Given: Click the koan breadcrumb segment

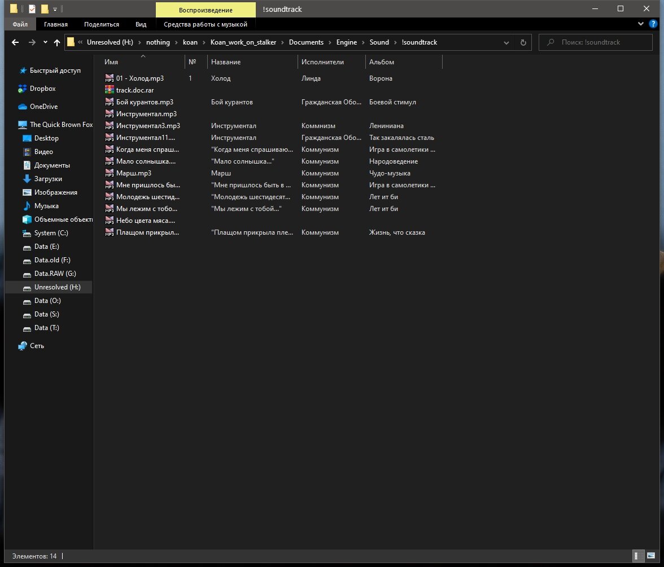Looking at the screenshot, I should (190, 42).
